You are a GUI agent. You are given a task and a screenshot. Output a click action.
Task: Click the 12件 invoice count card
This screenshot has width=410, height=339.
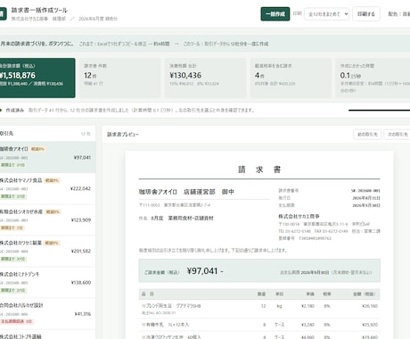tap(119, 78)
